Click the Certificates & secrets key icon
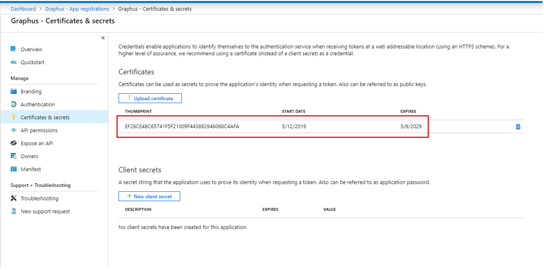 (14, 117)
